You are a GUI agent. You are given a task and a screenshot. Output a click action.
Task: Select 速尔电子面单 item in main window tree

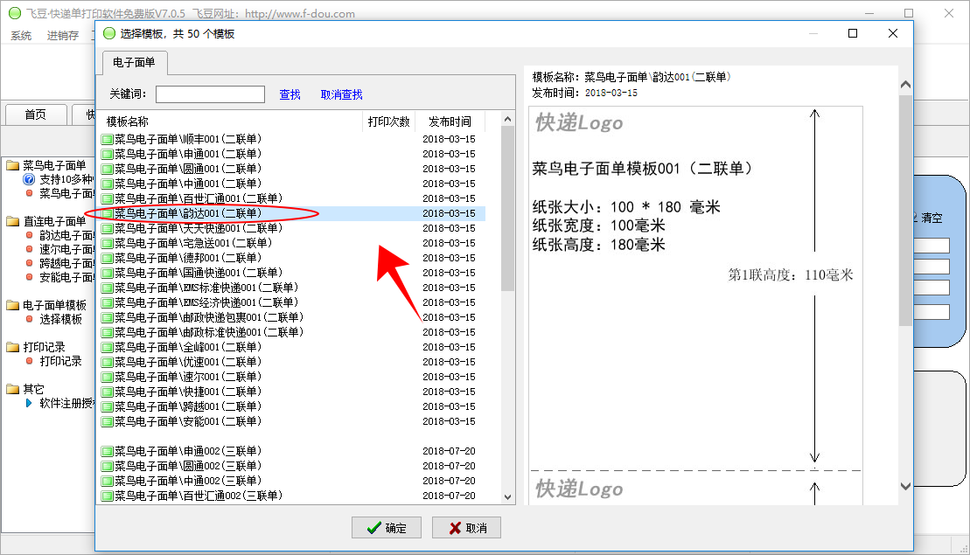coord(66,249)
